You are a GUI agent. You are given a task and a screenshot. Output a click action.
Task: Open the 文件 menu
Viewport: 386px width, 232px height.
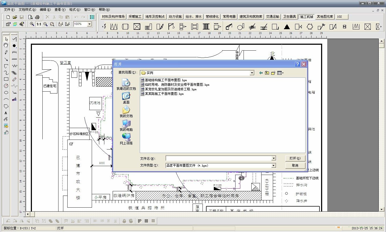pos(9,10)
